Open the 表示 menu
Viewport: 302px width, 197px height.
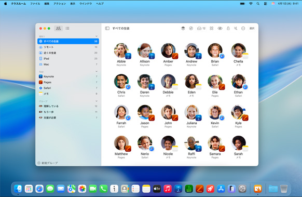(x=73, y=4)
